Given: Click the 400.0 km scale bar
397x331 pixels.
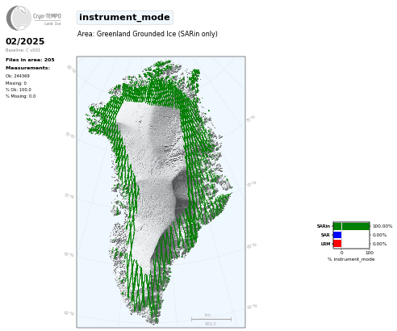Looking at the screenshot, I should click(211, 320).
